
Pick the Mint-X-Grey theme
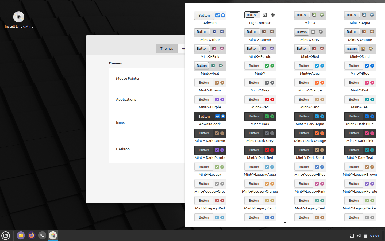tap(310, 35)
